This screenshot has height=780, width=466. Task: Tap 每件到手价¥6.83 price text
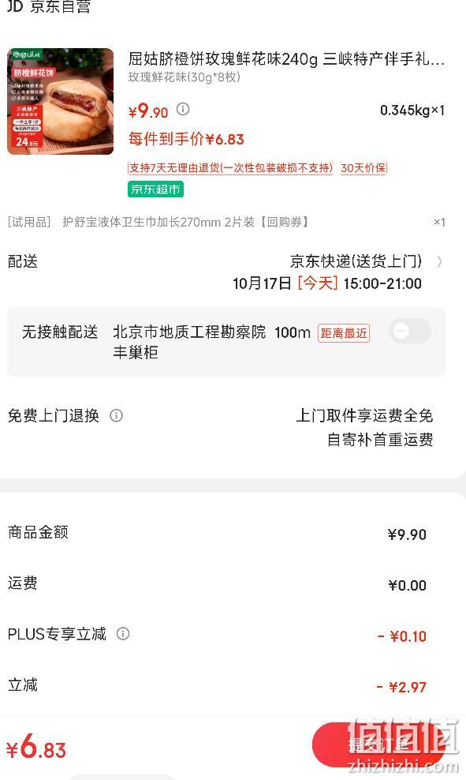click(x=186, y=139)
